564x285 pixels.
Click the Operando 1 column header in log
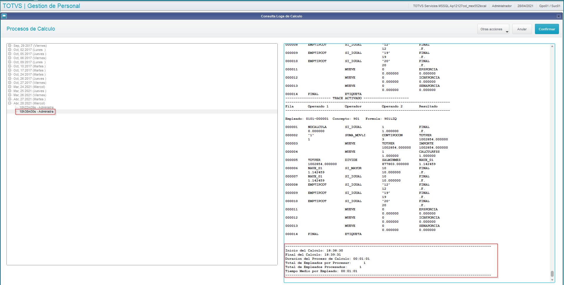tap(318, 106)
